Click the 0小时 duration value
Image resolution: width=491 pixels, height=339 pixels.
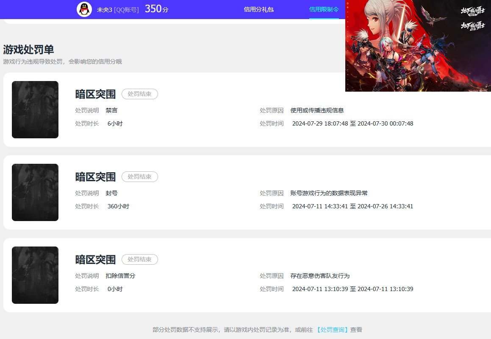[115, 289]
